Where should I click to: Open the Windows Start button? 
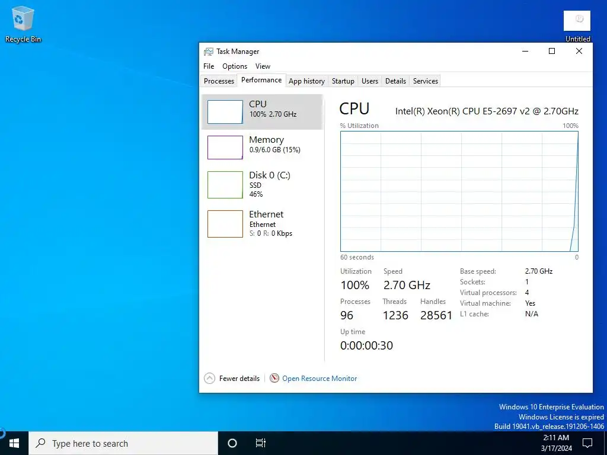14,443
